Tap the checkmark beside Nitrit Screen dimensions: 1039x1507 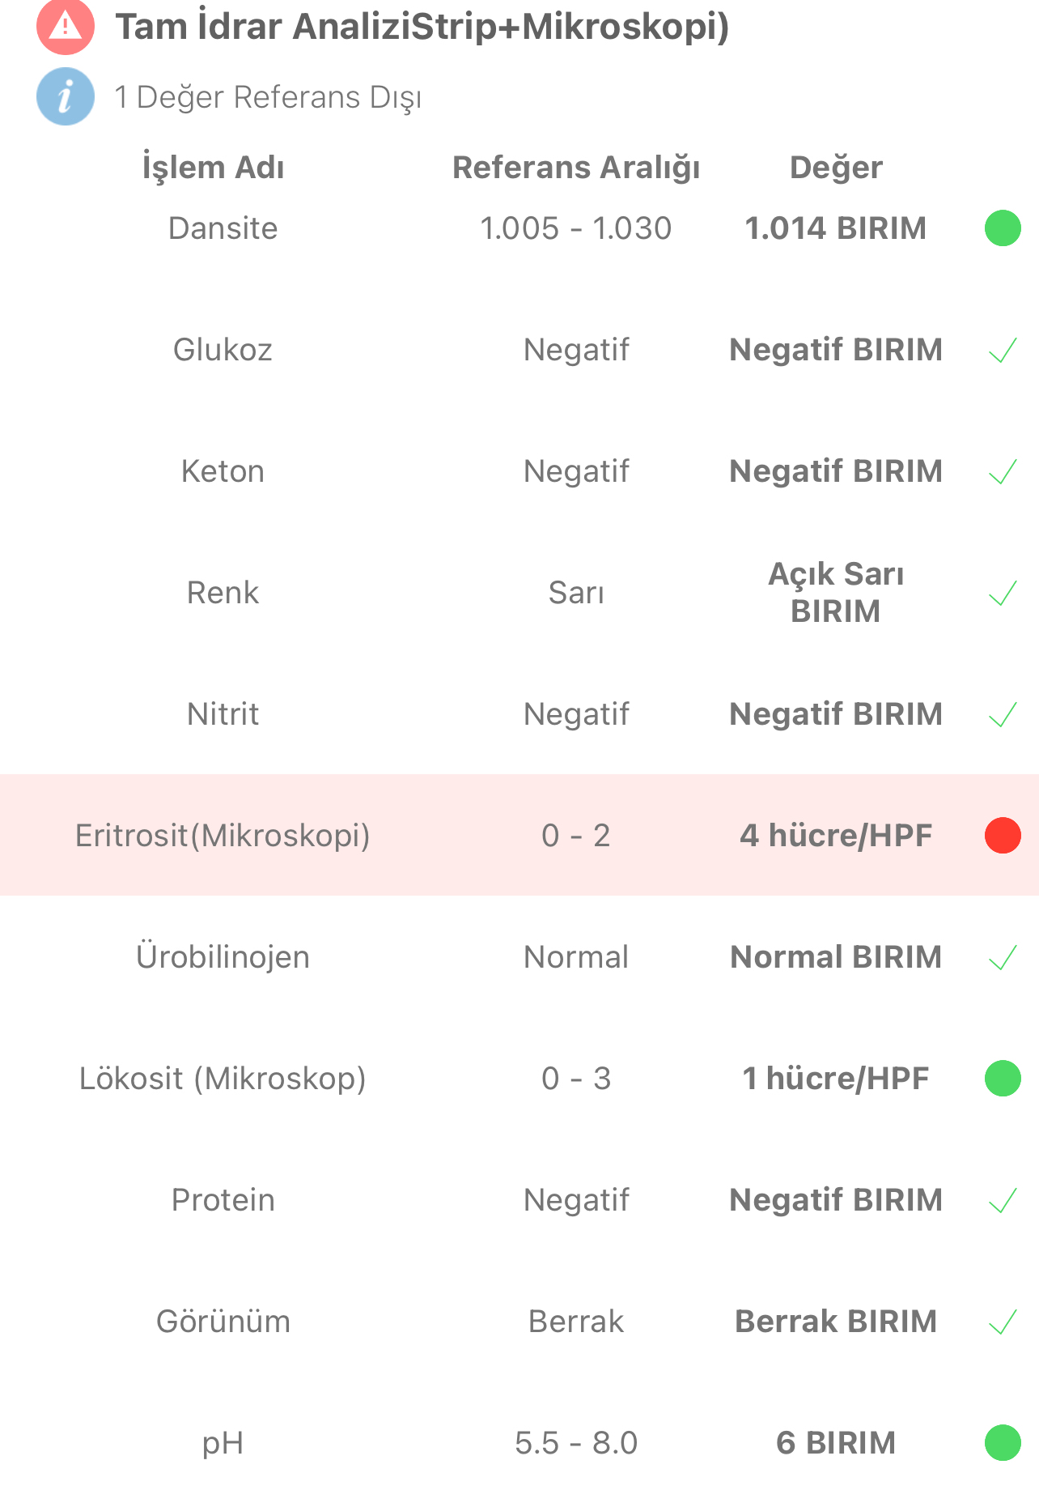[1003, 715]
